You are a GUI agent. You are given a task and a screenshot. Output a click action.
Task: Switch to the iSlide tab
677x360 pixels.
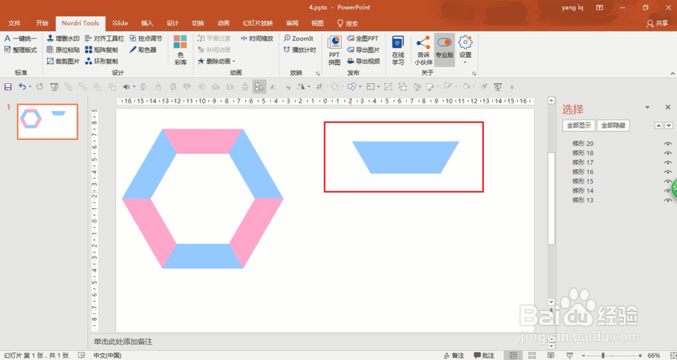tap(120, 23)
